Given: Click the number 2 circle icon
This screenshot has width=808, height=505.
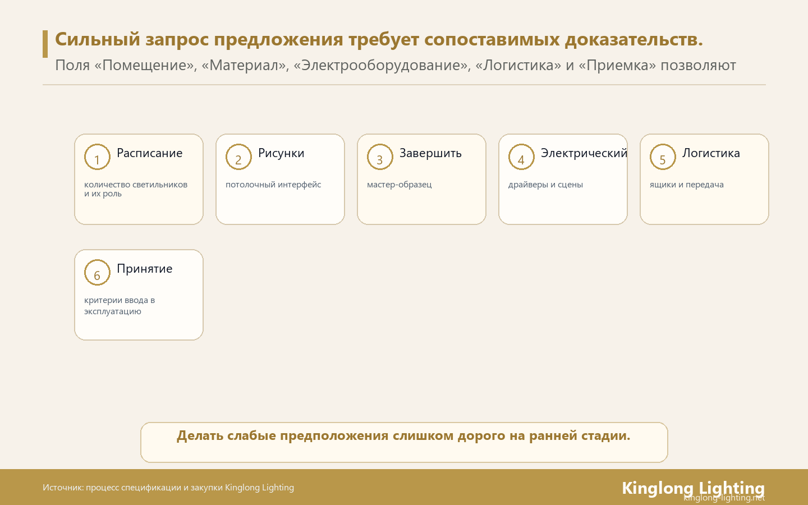Looking at the screenshot, I should [x=238, y=157].
